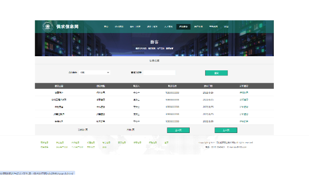The image size is (309, 193).
Task: Click the left green pagination button
Action: [x=178, y=130]
